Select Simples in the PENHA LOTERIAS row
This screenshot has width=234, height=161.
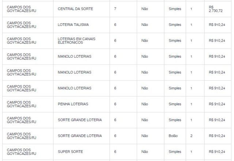[175, 104]
